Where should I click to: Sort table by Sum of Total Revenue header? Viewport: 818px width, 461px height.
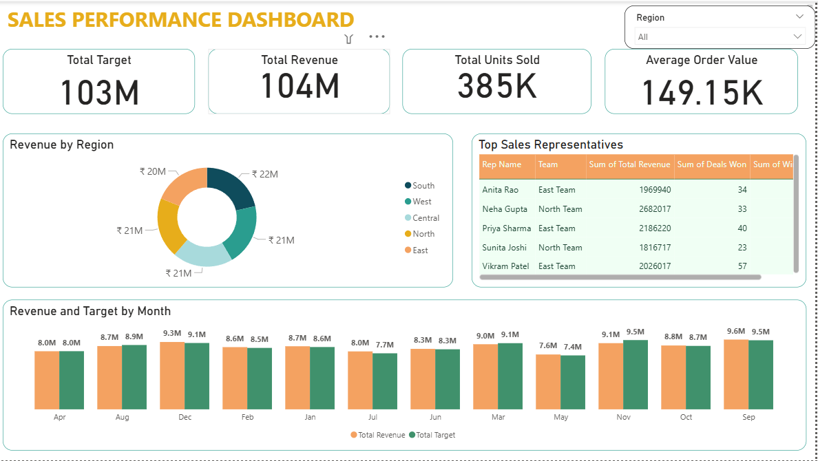(x=629, y=164)
